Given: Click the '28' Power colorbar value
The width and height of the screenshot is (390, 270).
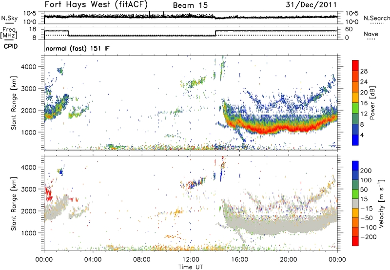Looking at the screenshot, I should [364, 71].
